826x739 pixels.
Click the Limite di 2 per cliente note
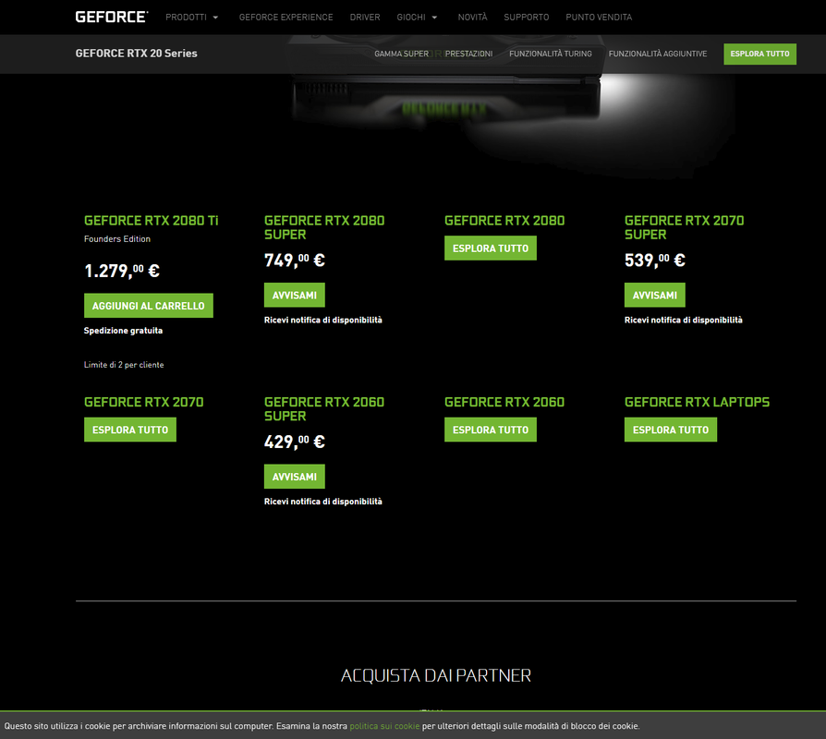[124, 365]
